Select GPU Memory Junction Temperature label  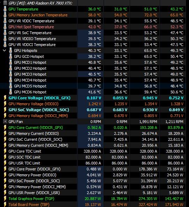[38, 15]
